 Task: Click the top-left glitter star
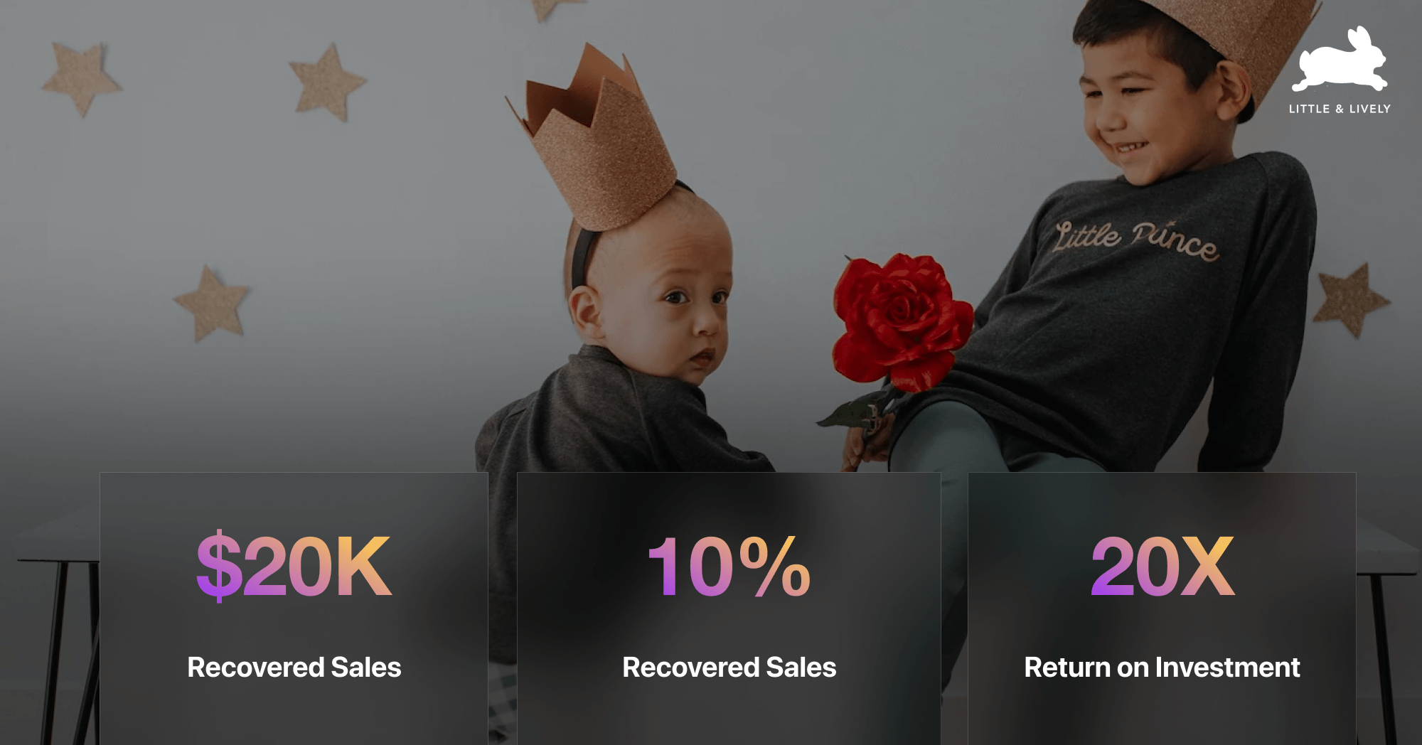(x=81, y=77)
